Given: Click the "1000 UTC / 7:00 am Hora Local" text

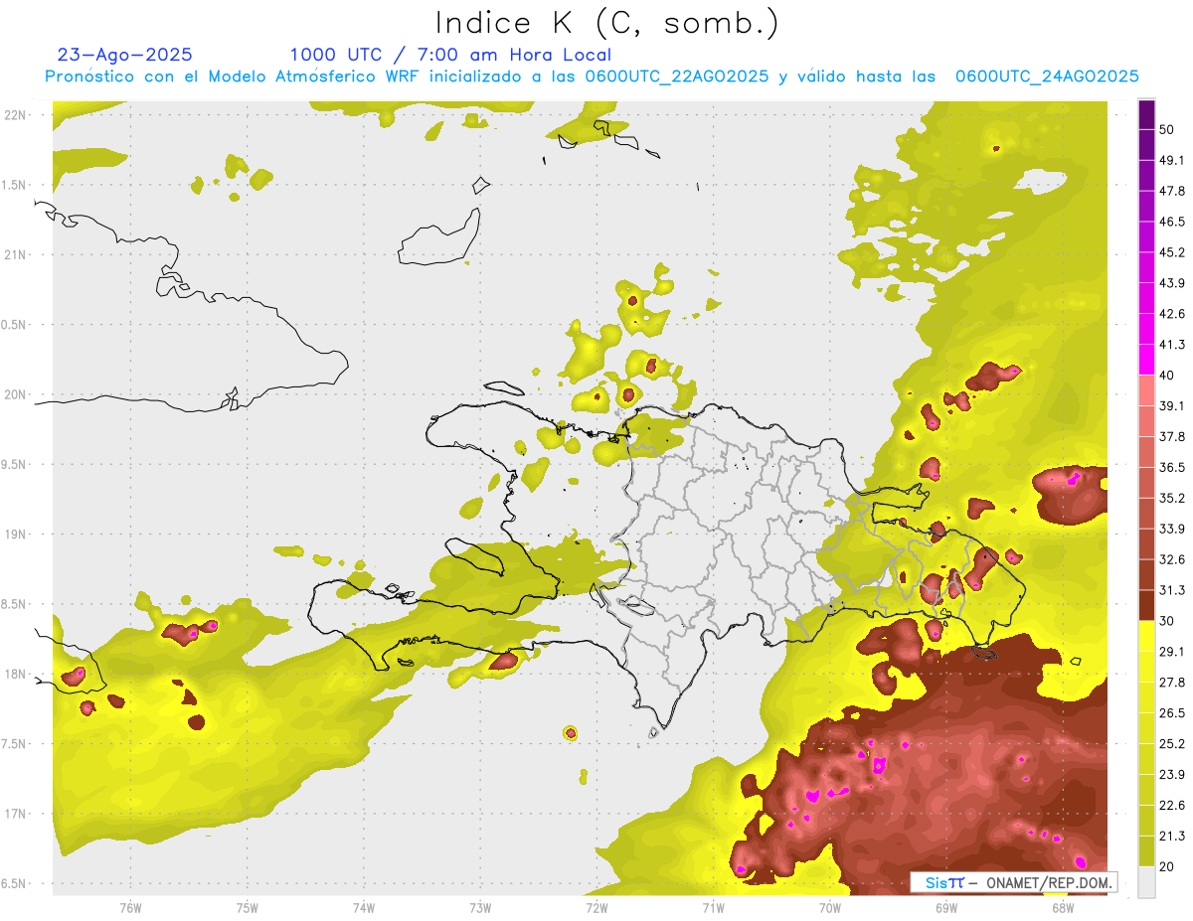Looking at the screenshot, I should 450,56.
